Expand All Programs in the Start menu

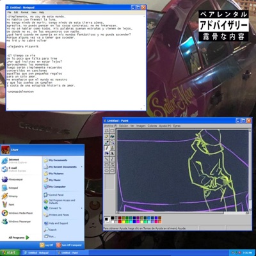[19, 237]
